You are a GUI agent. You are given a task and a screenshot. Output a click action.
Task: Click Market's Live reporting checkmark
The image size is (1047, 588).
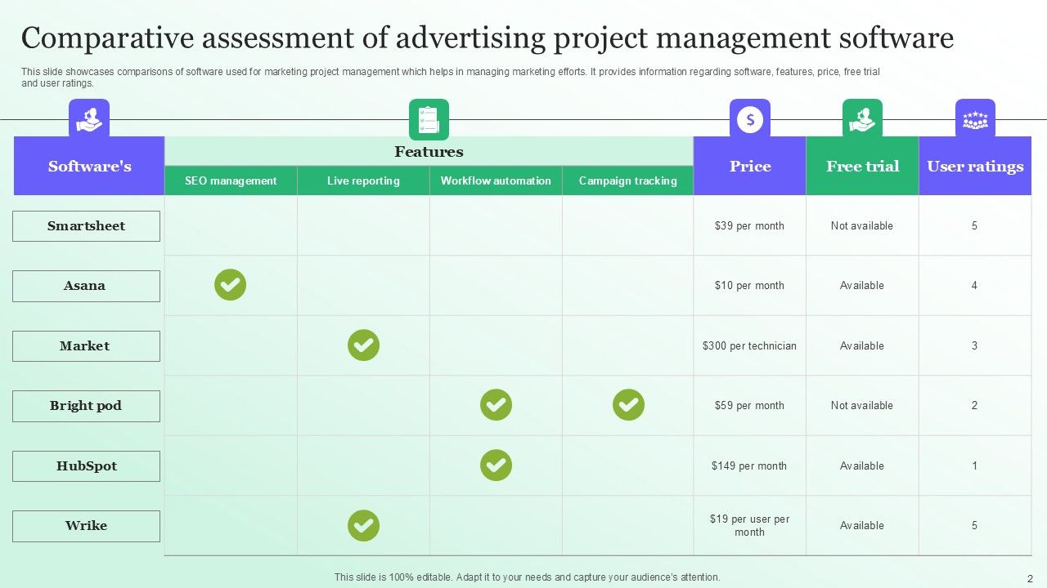(363, 345)
